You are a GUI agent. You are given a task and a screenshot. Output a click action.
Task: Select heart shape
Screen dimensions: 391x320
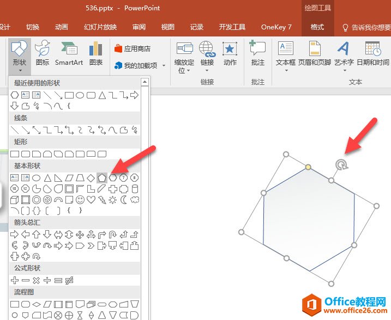(91, 200)
